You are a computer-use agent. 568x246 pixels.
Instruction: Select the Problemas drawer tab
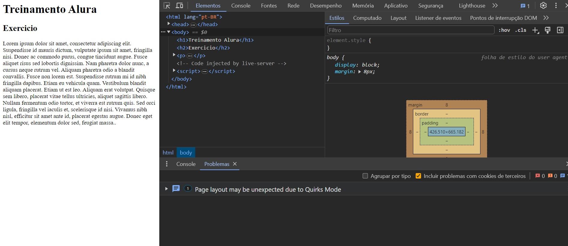tap(217, 164)
